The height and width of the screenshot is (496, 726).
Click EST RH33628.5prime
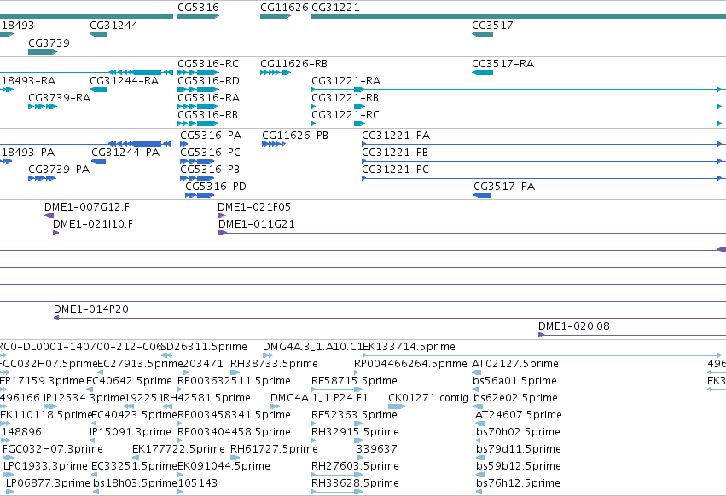[x=355, y=484]
